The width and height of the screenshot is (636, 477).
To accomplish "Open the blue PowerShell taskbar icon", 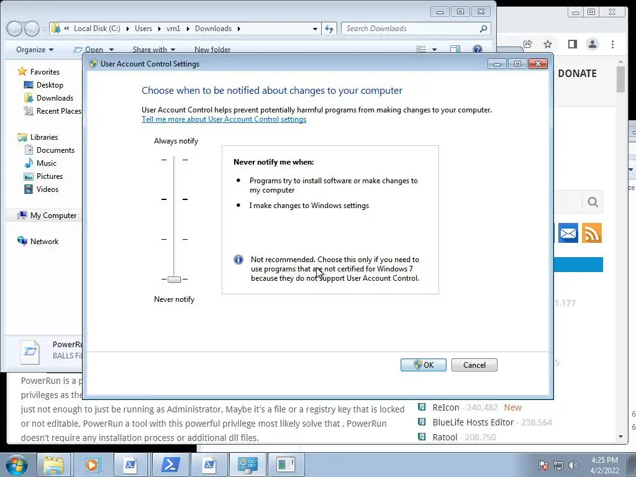I will point(170,465).
